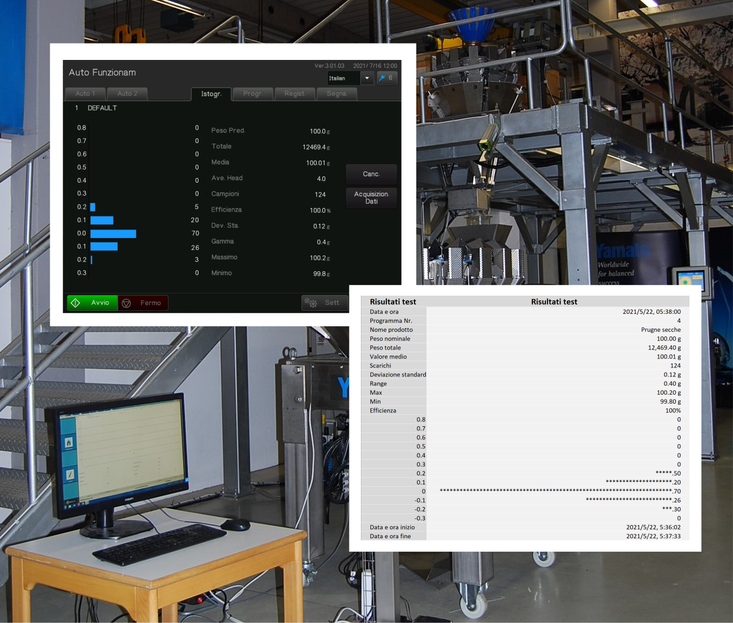Click the Acquisizion. Dati button
This screenshot has width=733, height=623.
click(x=371, y=198)
